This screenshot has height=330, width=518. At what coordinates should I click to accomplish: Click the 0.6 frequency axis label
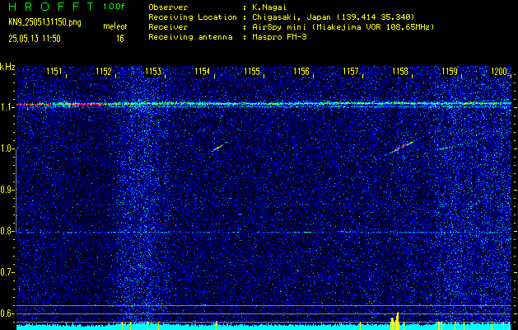7,313
